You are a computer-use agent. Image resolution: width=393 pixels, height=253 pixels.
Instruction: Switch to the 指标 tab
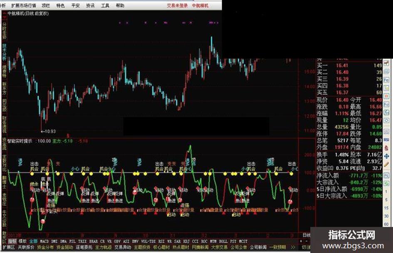pos(12,241)
